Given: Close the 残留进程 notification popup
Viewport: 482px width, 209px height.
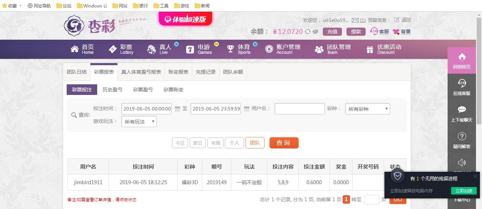Looking at the screenshot, I should (x=475, y=176).
